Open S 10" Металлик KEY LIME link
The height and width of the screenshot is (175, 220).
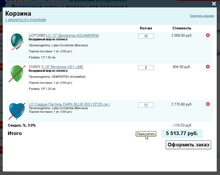pos(62,67)
